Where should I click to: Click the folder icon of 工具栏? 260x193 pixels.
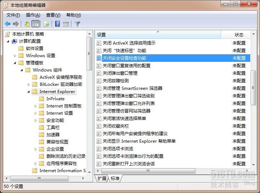41,128
